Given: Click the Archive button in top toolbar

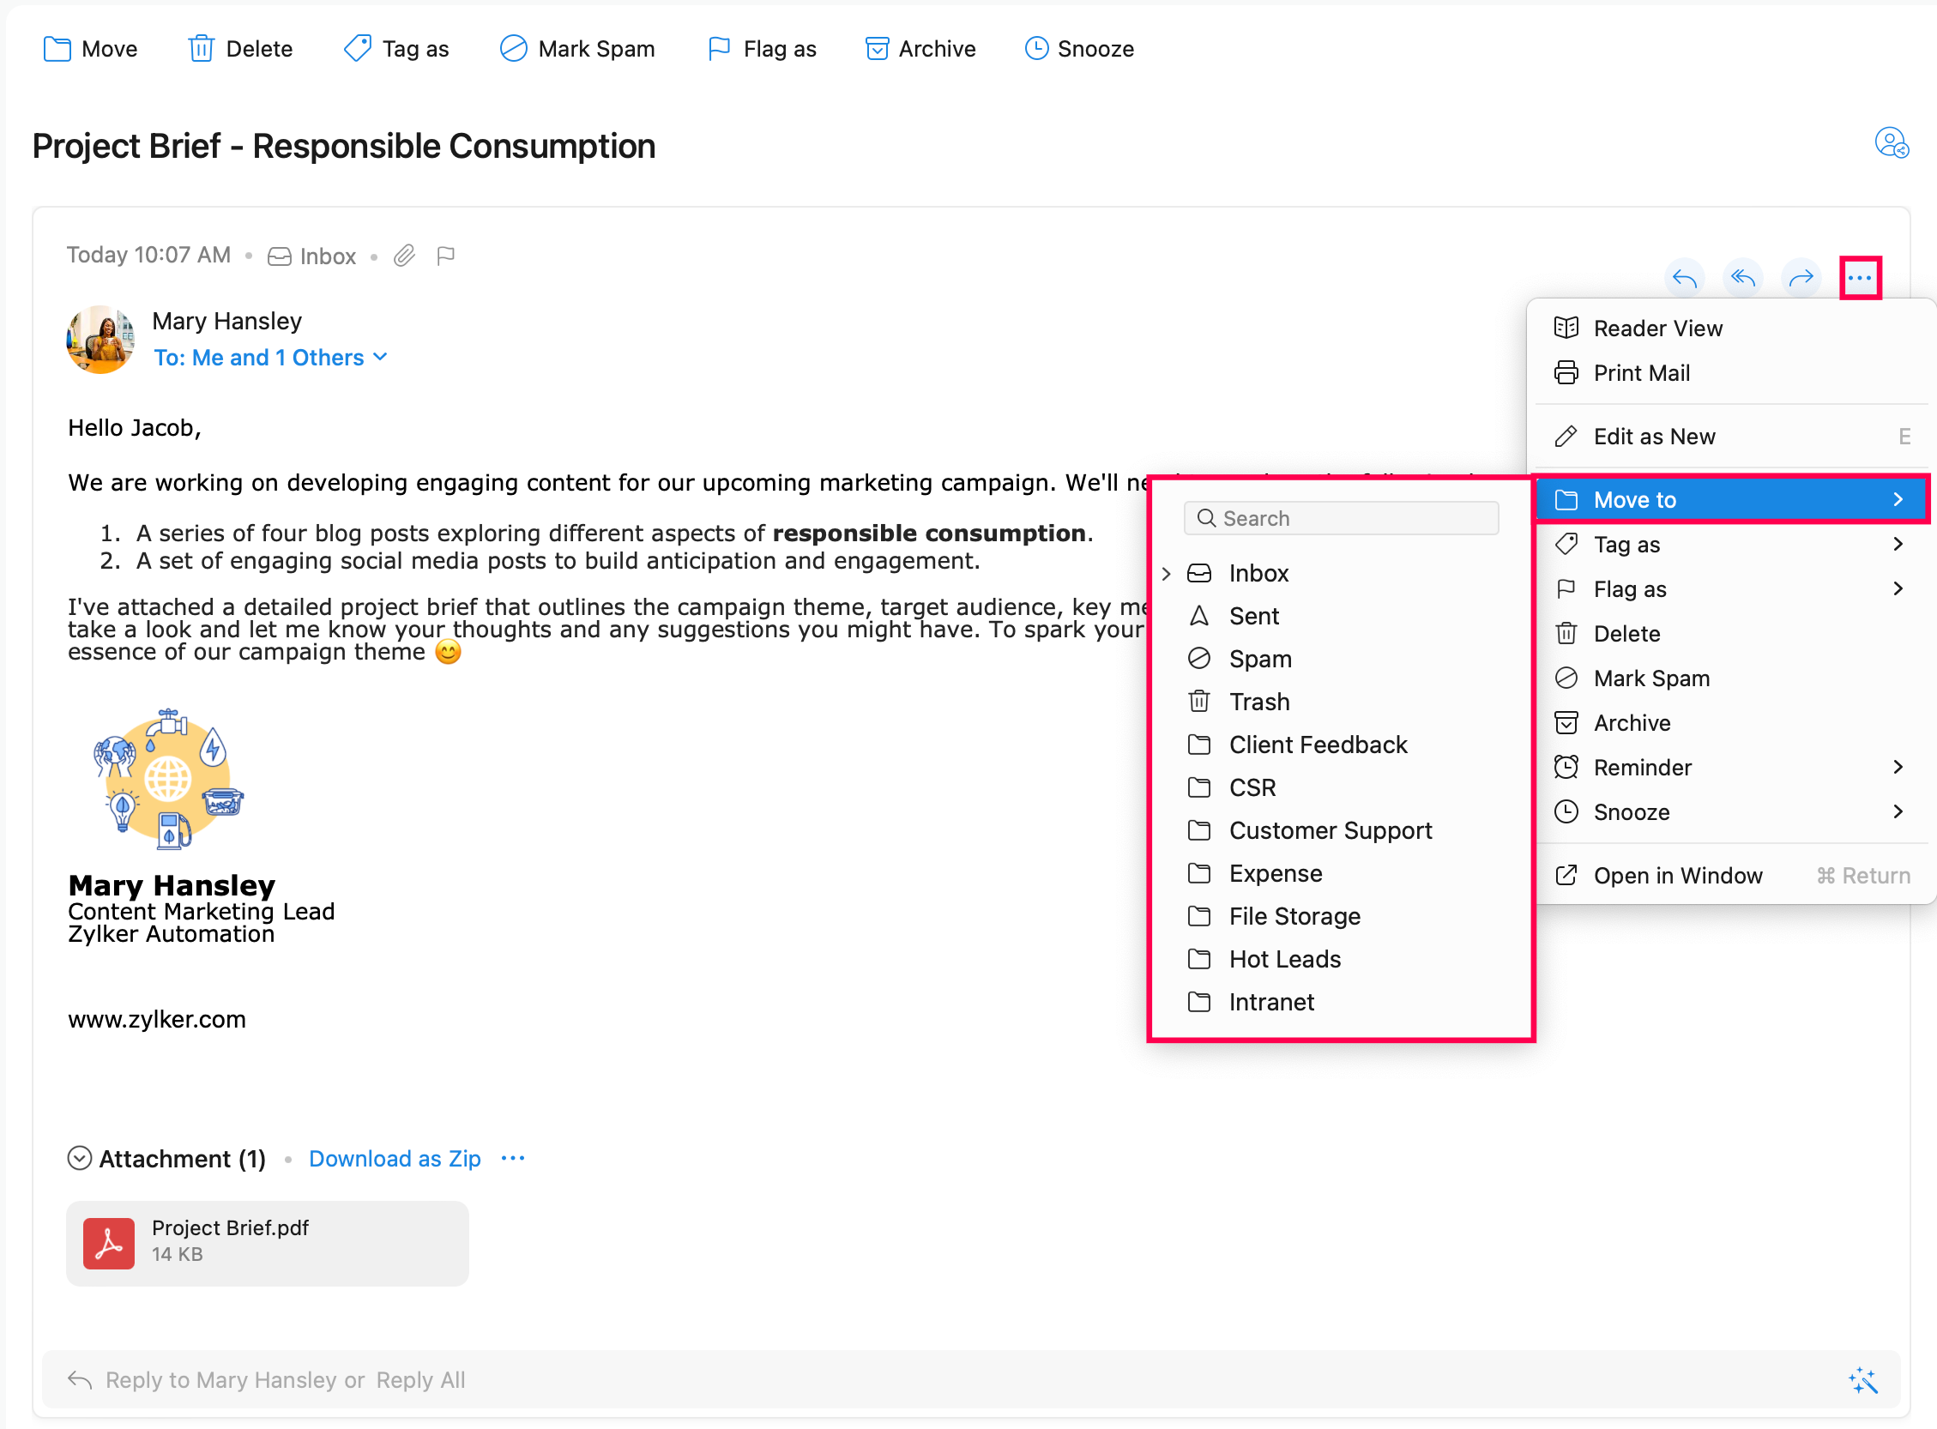Looking at the screenshot, I should coord(920,49).
